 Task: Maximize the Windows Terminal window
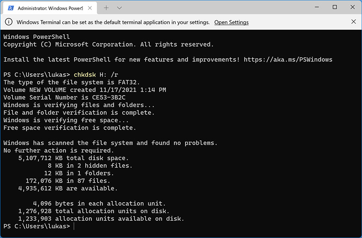point(335,7)
